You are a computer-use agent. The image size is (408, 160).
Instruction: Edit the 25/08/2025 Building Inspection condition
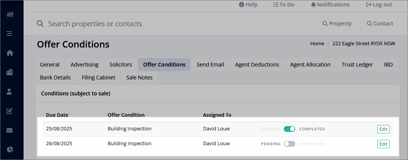pos(383,129)
